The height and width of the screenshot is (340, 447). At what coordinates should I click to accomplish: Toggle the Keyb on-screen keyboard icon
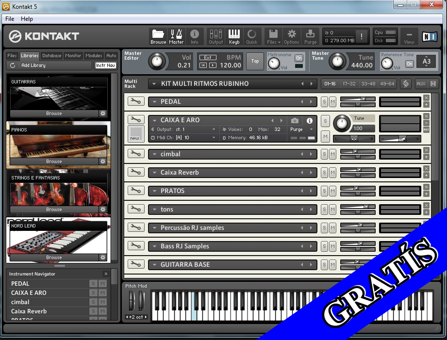coord(234,37)
